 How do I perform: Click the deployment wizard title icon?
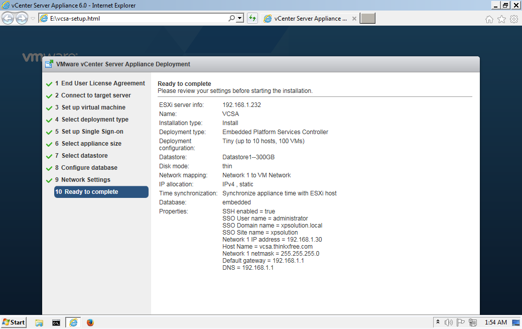pos(49,64)
